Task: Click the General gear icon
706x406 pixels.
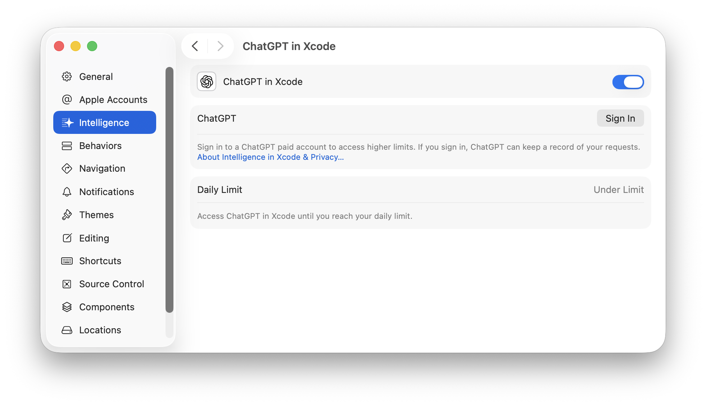Action: tap(67, 77)
